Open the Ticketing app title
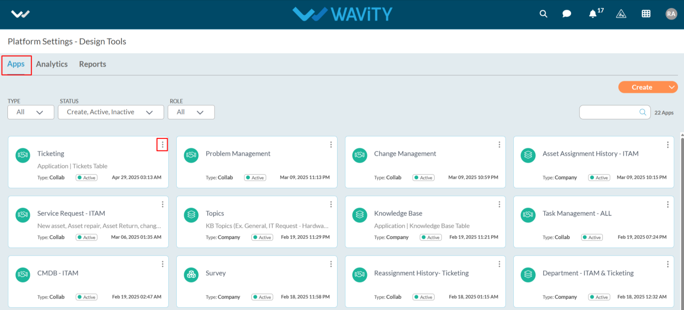 coord(51,154)
